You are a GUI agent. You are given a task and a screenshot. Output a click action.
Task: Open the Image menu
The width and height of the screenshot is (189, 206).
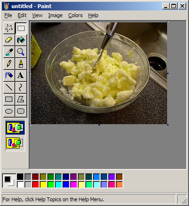(x=55, y=15)
